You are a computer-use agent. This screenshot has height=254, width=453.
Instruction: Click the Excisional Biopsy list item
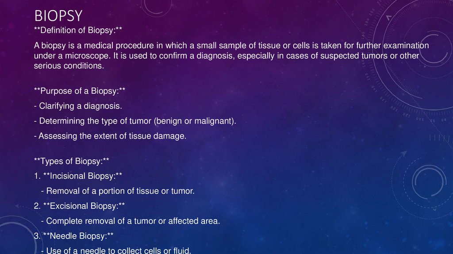(79, 206)
